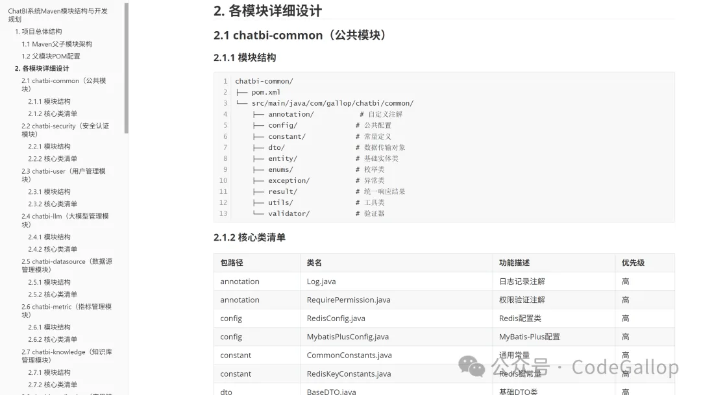Open 2.6.2 核心类清单 in the outline
The height and width of the screenshot is (395, 701).
tap(53, 340)
